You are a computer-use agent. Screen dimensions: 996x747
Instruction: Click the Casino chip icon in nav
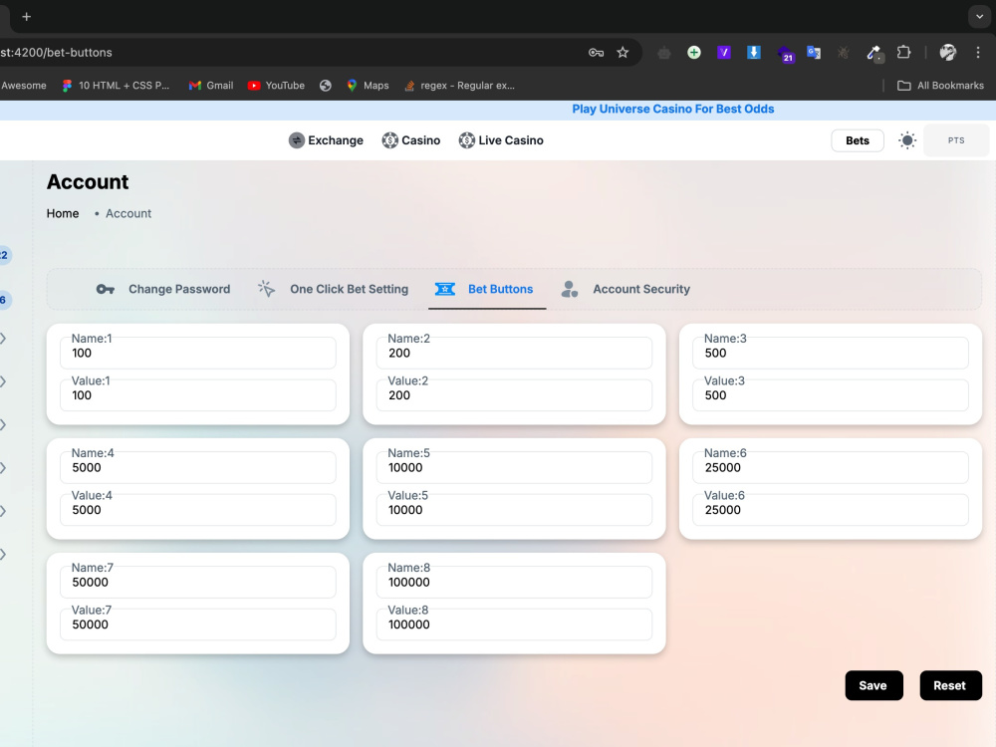390,140
